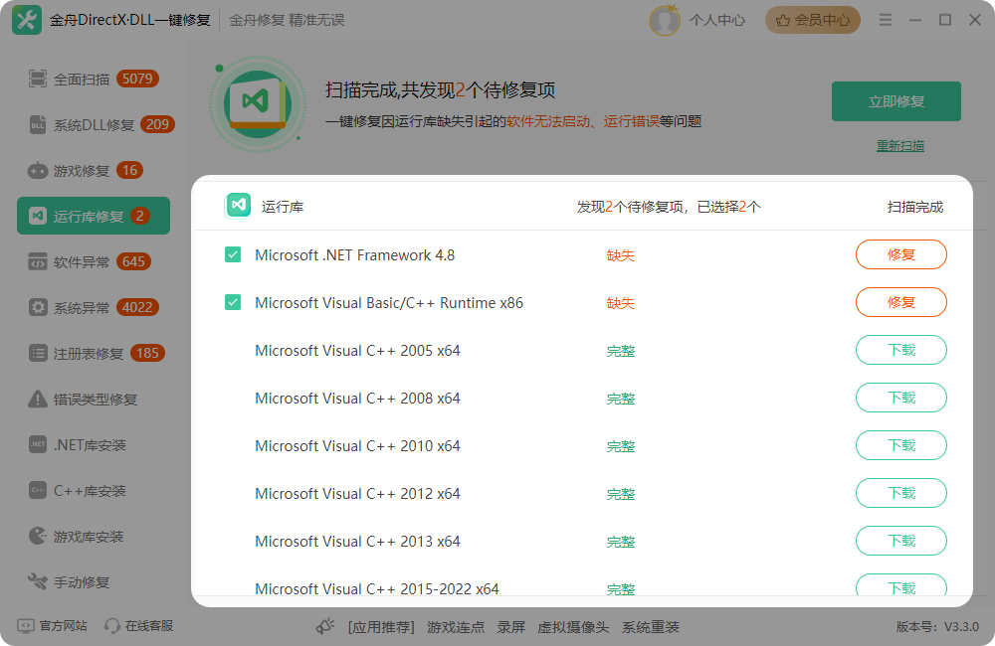Click the .NET library install icon
The width and height of the screenshot is (995, 646).
click(38, 444)
